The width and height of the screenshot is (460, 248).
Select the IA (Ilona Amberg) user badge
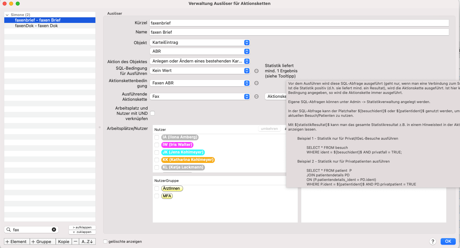point(180,137)
